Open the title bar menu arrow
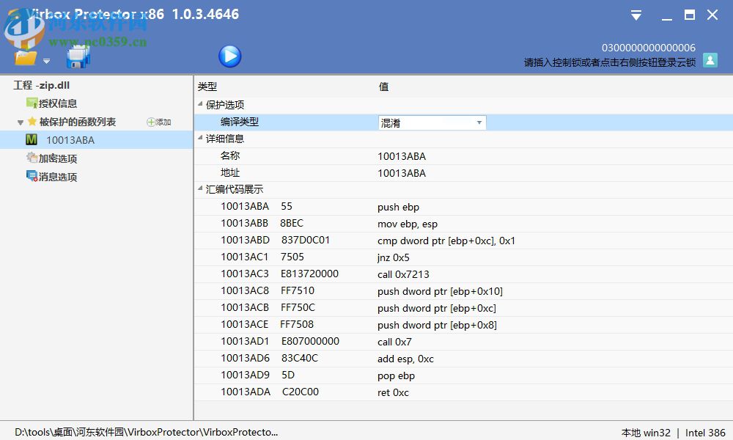Image resolution: width=733 pixels, height=440 pixels. click(x=635, y=14)
